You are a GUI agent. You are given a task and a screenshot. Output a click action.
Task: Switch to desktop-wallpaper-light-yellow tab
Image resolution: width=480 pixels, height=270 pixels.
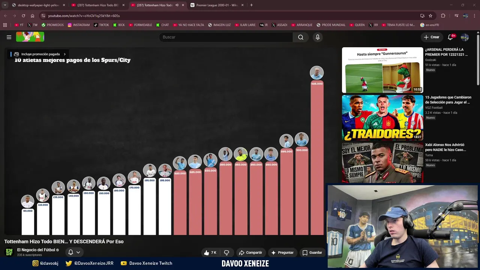(37, 5)
